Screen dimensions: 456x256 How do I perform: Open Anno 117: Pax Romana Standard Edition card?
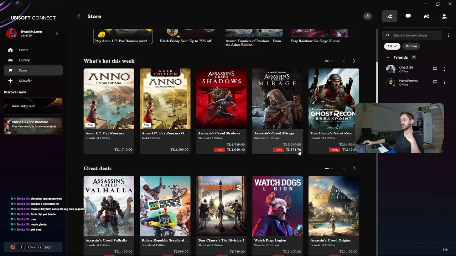click(x=109, y=111)
